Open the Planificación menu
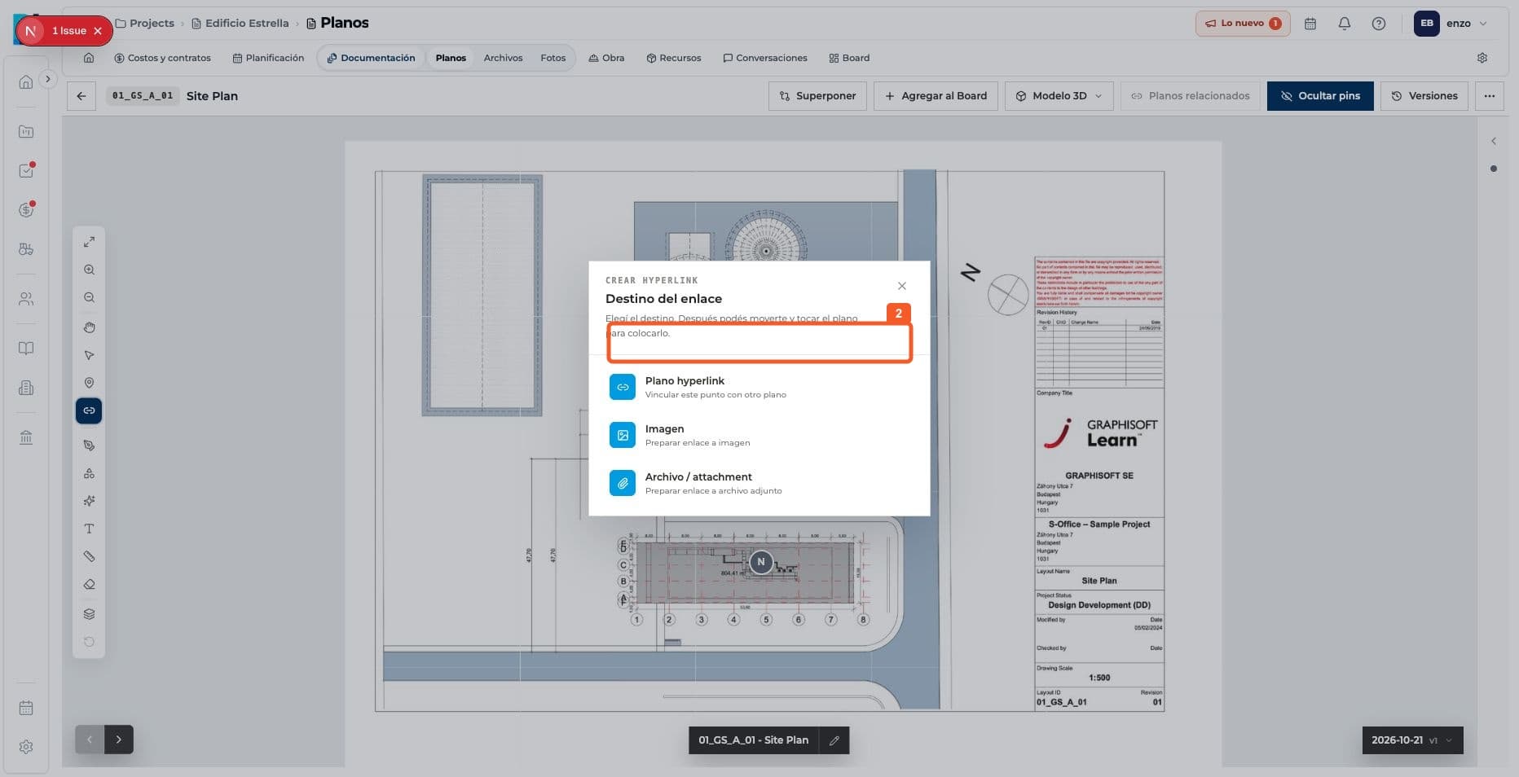This screenshot has width=1519, height=777. (268, 58)
